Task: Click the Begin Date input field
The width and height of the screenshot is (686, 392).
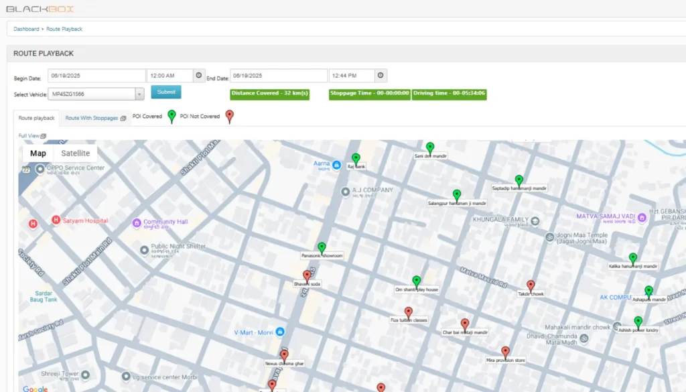Action: click(96, 76)
